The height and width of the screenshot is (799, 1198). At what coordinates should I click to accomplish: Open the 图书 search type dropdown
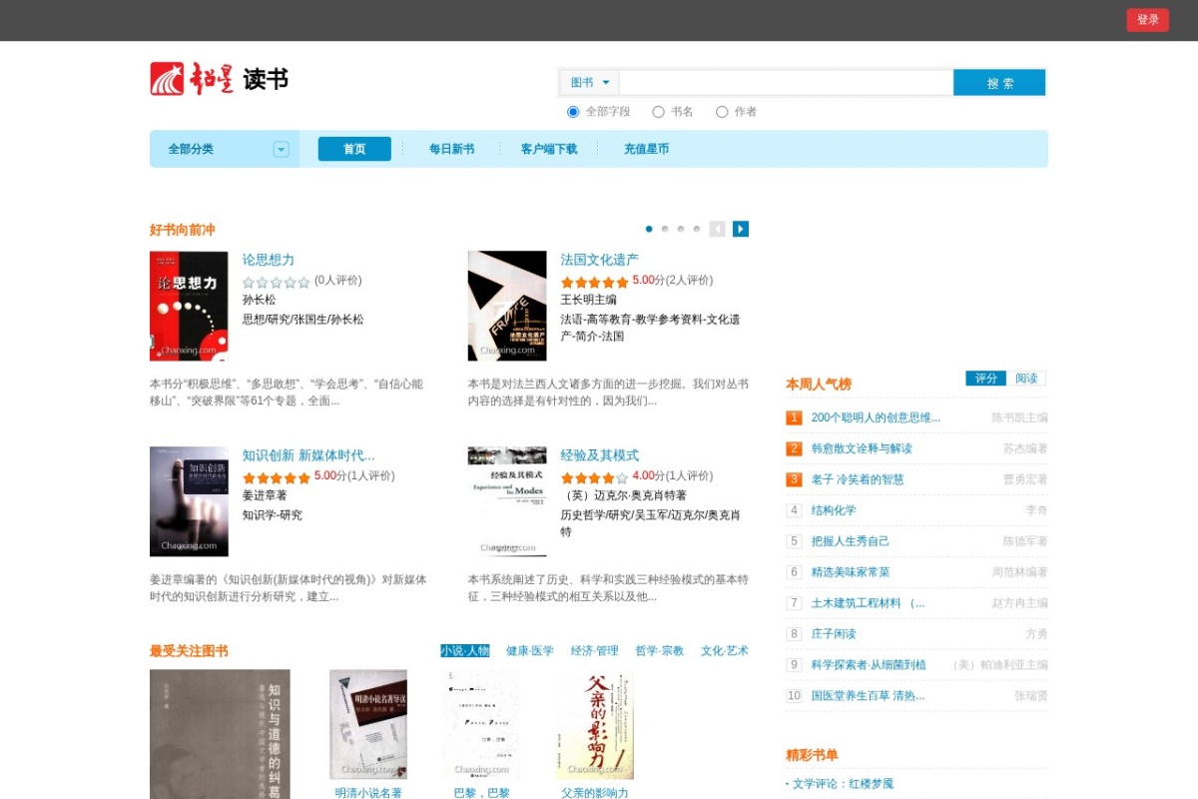click(x=590, y=83)
